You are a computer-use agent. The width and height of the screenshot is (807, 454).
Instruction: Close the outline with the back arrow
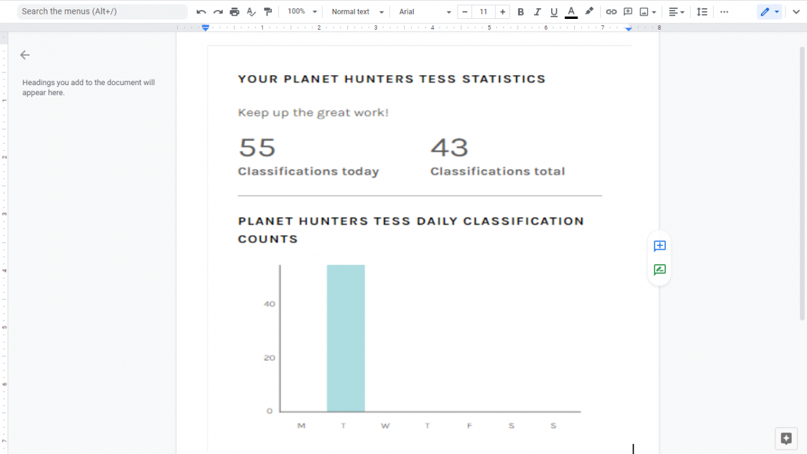[x=25, y=55]
